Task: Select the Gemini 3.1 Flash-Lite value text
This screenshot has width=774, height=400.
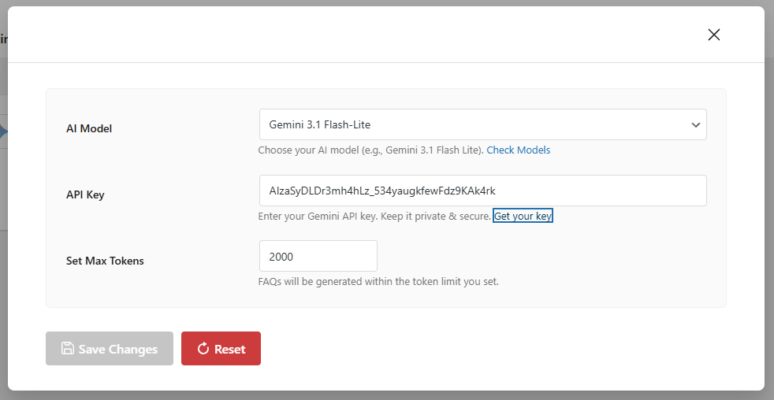Action: (320, 124)
